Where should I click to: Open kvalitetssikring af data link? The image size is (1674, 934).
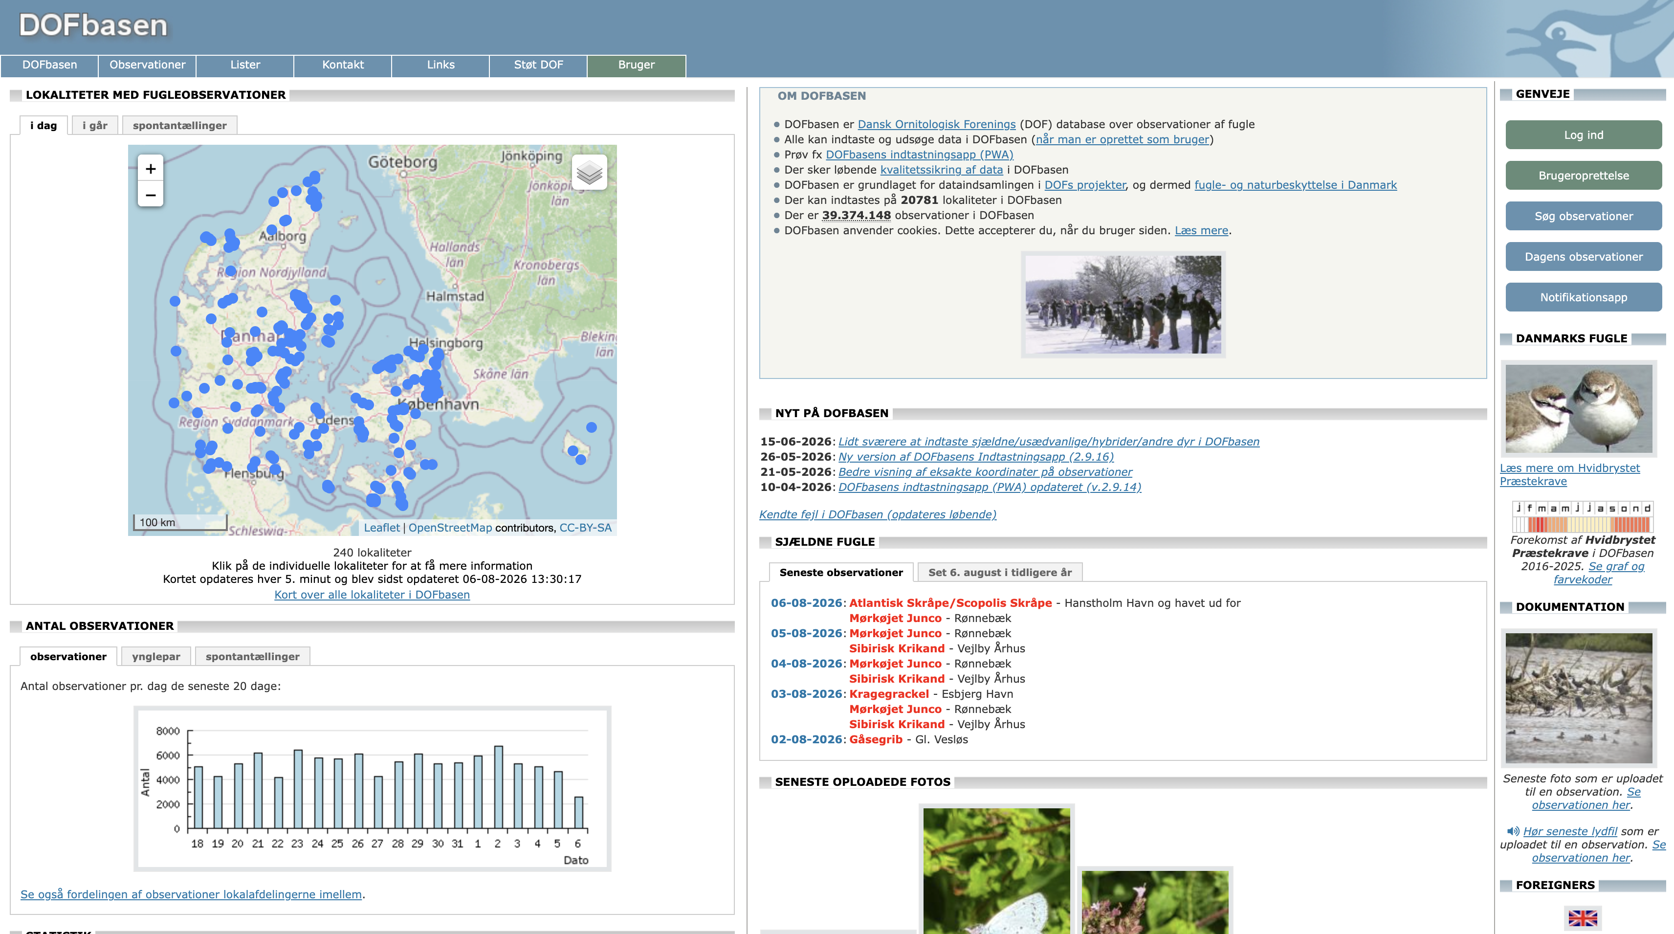[942, 170]
